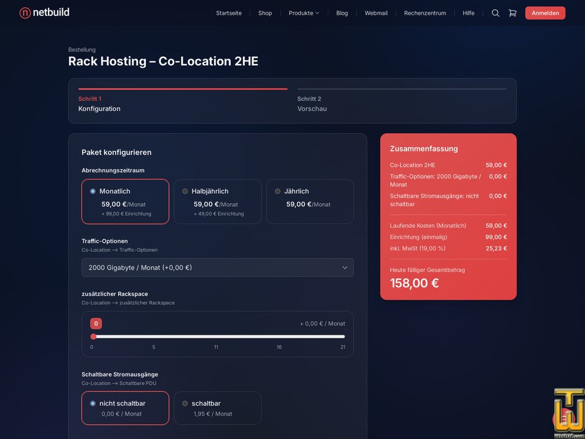Open the Traffic-Optionen 2000 Gigabyte dropdown
Screen dimensions: 585x439
[218, 268]
